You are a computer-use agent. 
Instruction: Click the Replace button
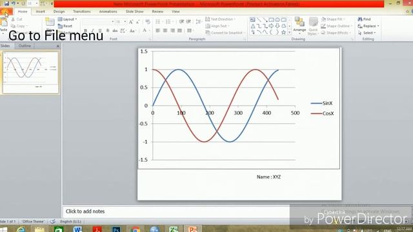(368, 26)
